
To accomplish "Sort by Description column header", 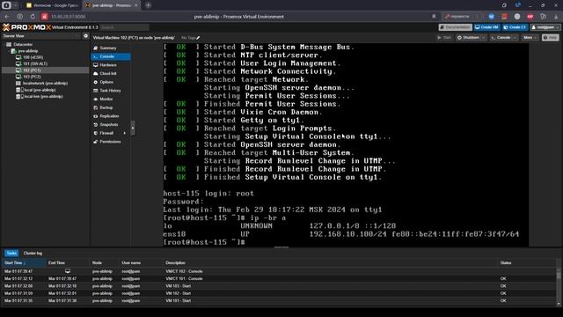I will tap(331, 262).
